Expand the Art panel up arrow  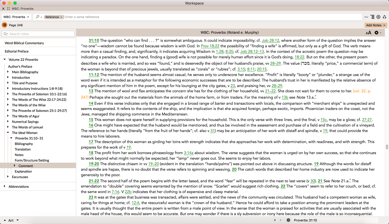pos(5,220)
